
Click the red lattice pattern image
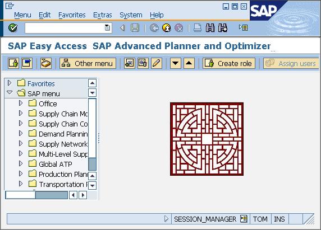click(207, 139)
